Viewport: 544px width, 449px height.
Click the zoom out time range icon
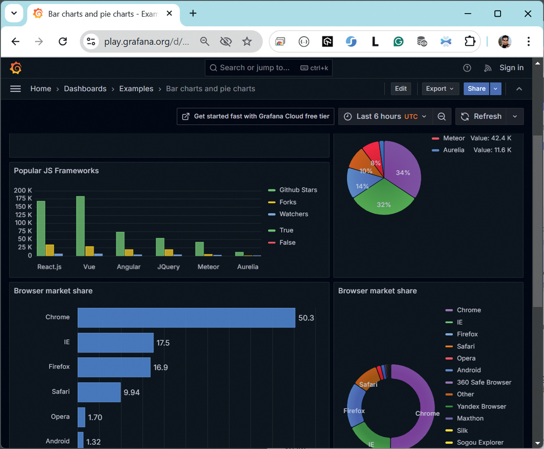pos(442,116)
